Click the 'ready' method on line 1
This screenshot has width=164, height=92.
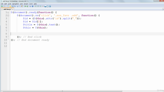(x=33, y=13)
